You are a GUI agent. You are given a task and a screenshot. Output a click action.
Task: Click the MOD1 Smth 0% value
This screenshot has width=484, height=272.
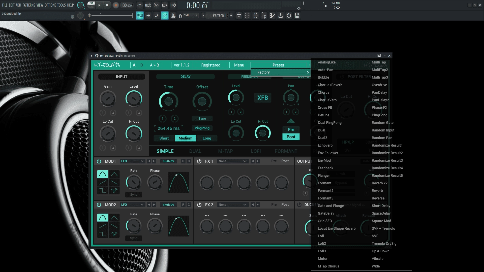(x=168, y=161)
